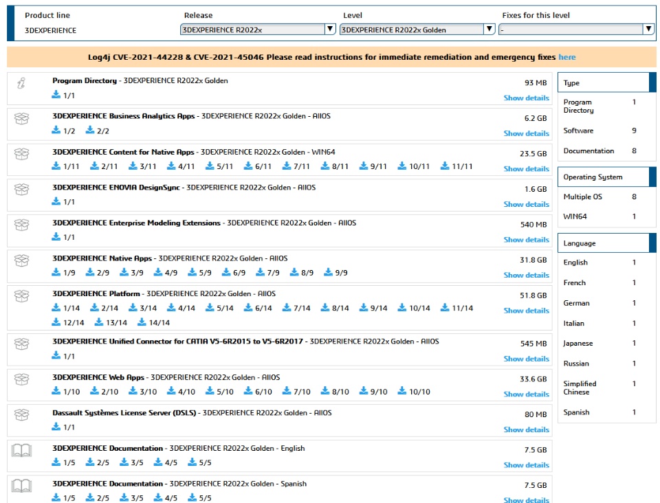Image resolution: width=660 pixels, height=503 pixels.
Task: Show details for English Documentation
Action: pos(526,465)
